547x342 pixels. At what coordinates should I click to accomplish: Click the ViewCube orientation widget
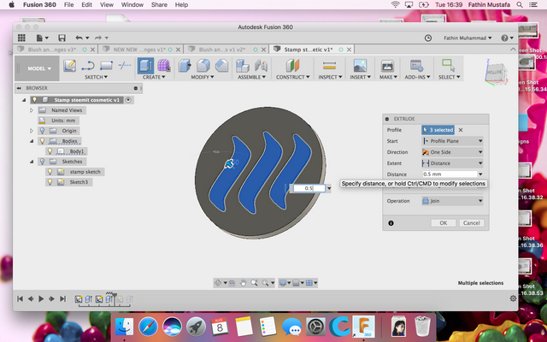[x=496, y=73]
